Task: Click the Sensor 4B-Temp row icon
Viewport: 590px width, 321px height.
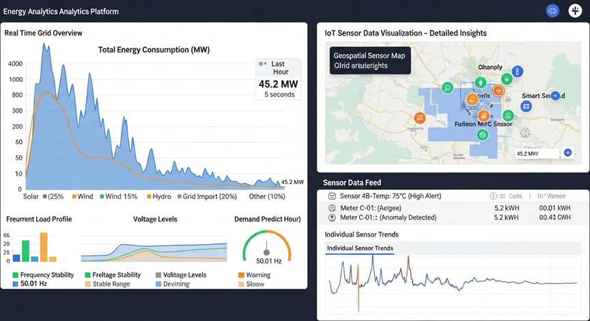Action: [x=333, y=196]
